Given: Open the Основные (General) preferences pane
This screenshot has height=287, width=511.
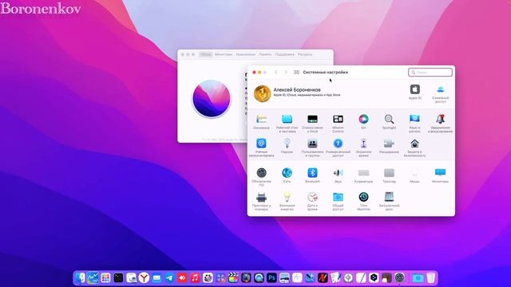Looking at the screenshot, I should click(x=261, y=120).
